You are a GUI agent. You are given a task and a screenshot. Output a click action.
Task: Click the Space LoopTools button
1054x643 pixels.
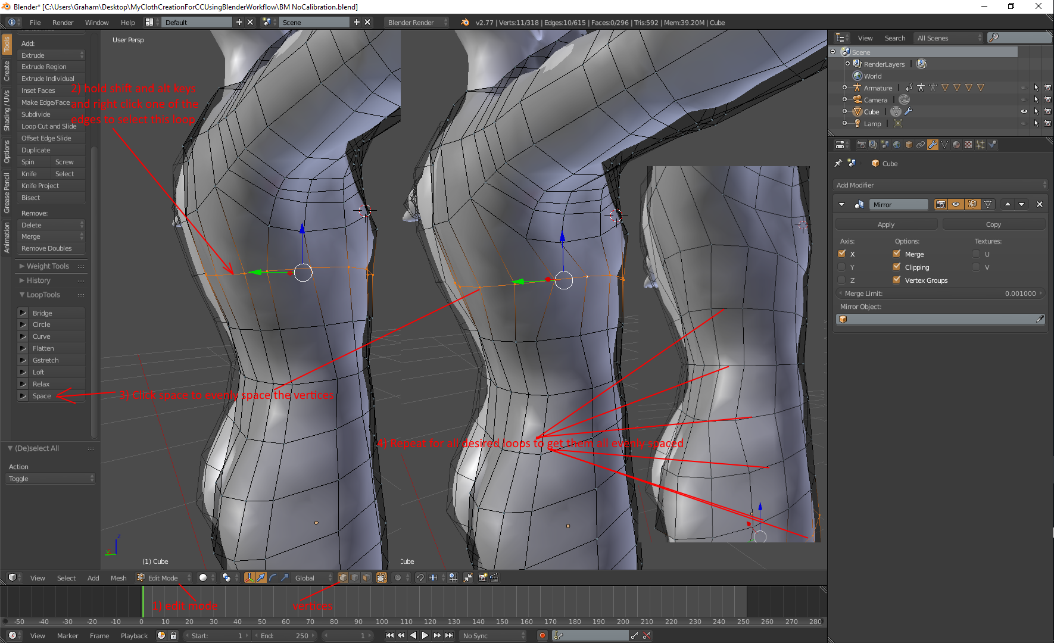click(x=51, y=396)
